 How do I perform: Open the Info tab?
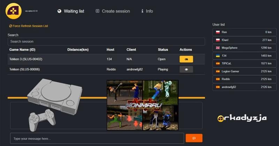147,11
